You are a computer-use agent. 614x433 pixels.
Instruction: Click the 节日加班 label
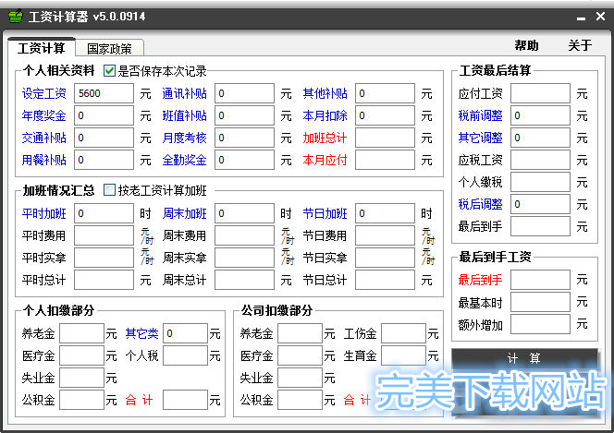(325, 213)
